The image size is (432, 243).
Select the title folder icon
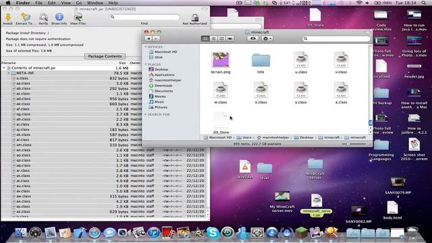pyautogui.click(x=261, y=60)
